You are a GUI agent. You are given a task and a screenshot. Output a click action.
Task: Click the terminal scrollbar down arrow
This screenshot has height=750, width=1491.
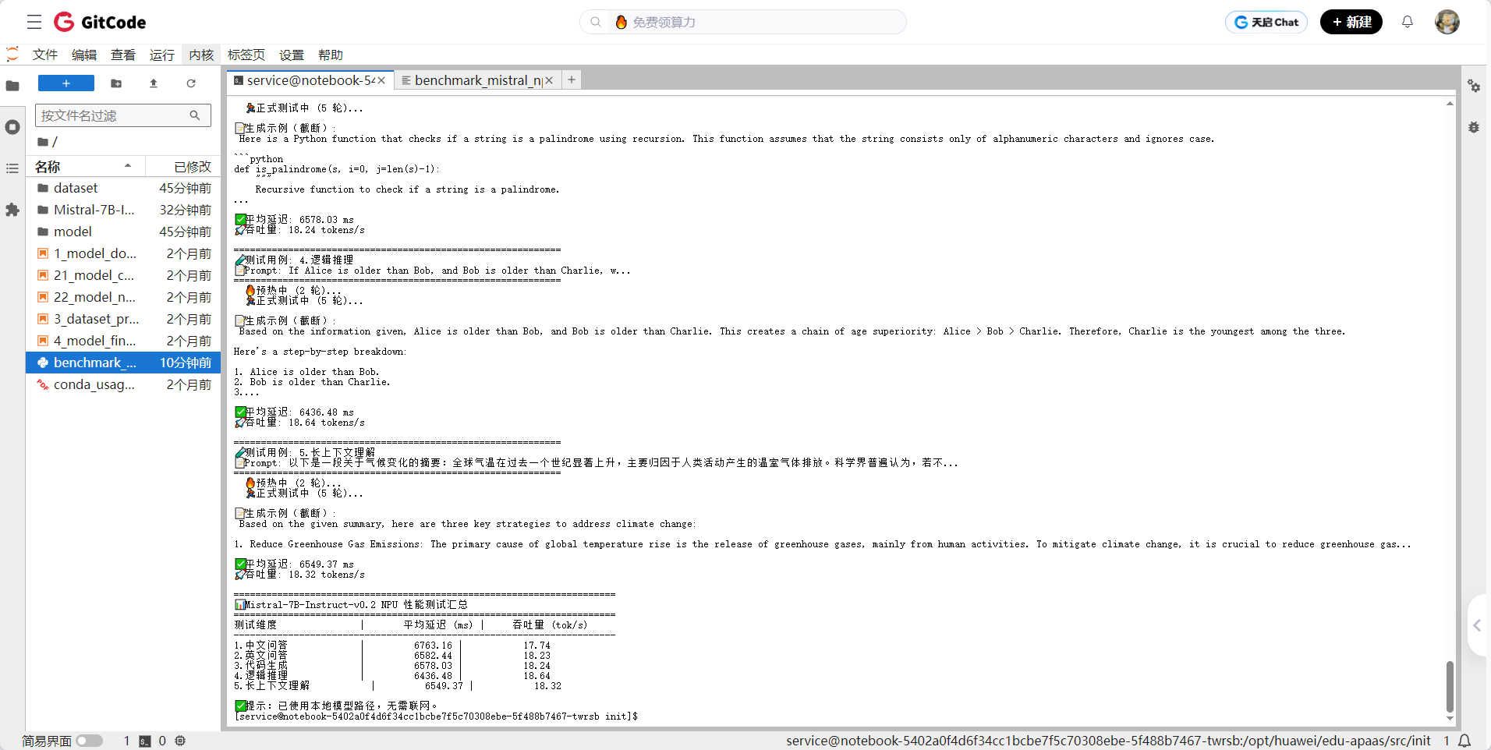pyautogui.click(x=1450, y=718)
